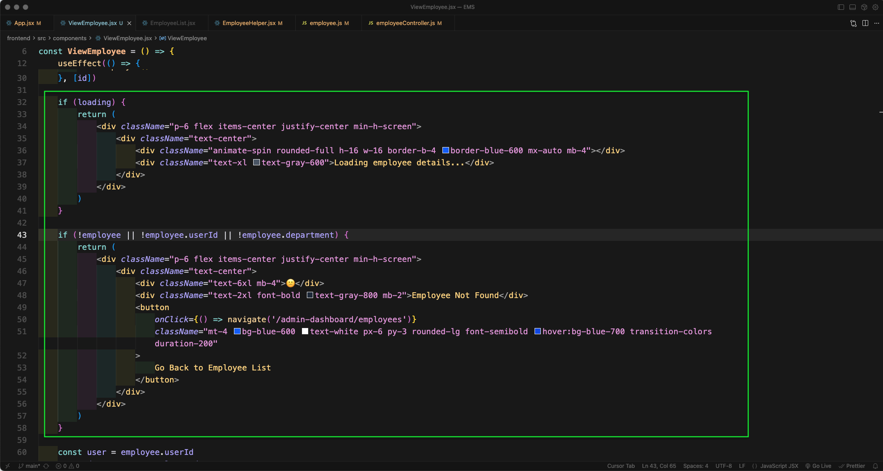Click the bg-blue-600 color swatch
This screenshot has height=471, width=883.
[238, 332]
